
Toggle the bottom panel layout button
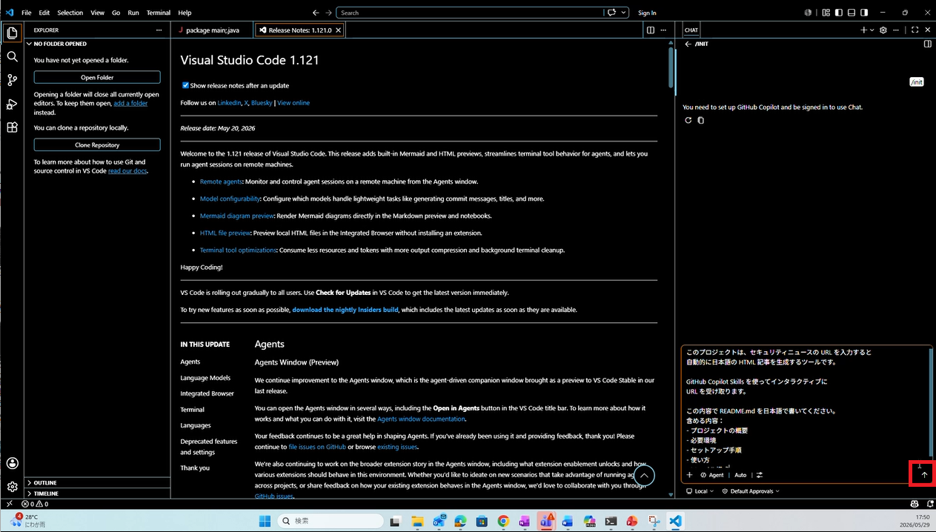pos(851,13)
